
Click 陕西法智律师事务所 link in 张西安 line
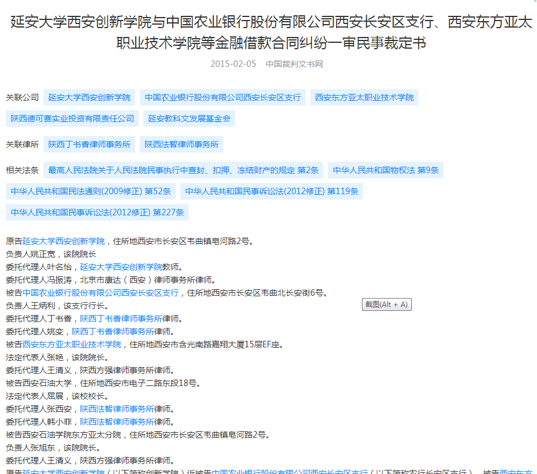(x=117, y=409)
